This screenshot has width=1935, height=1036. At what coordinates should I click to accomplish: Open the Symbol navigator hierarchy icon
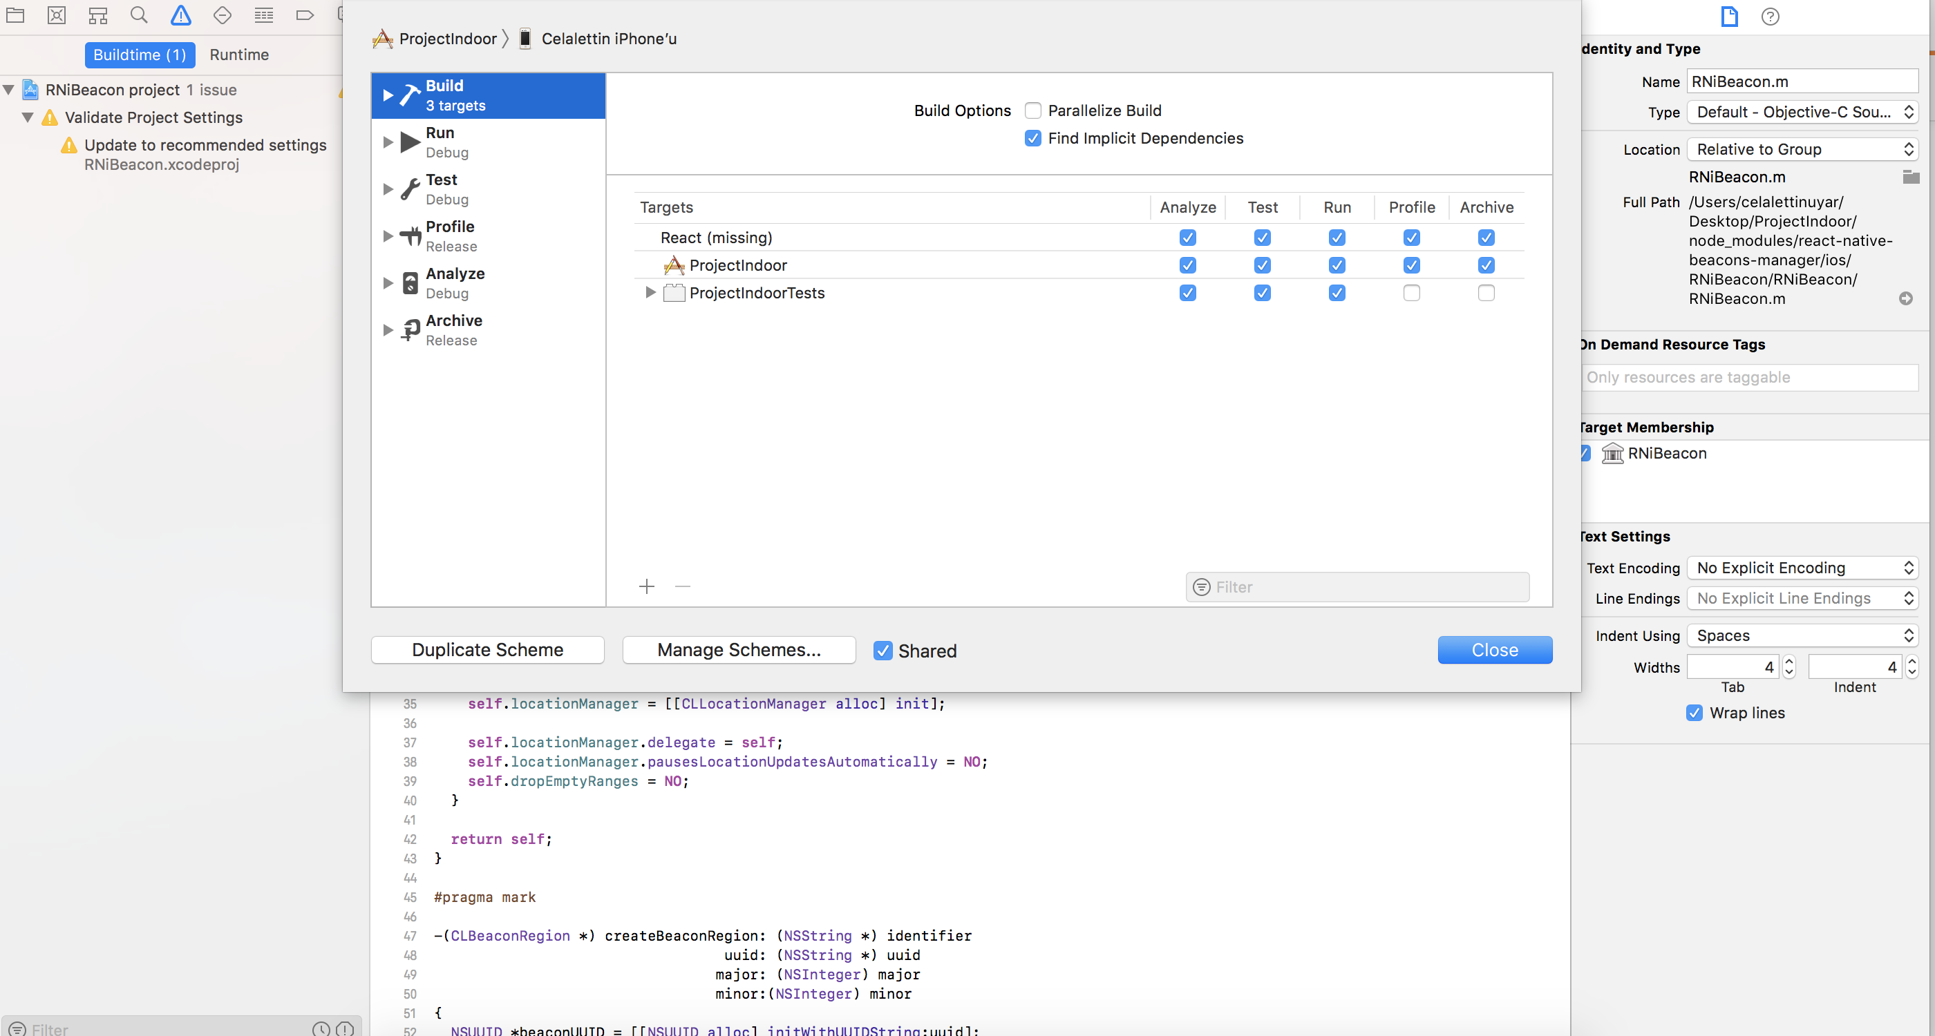click(x=97, y=15)
